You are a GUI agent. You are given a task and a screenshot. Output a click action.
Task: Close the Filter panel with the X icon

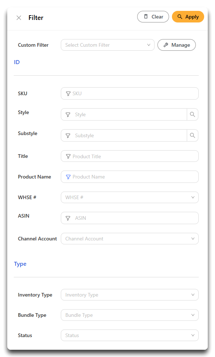(x=19, y=18)
